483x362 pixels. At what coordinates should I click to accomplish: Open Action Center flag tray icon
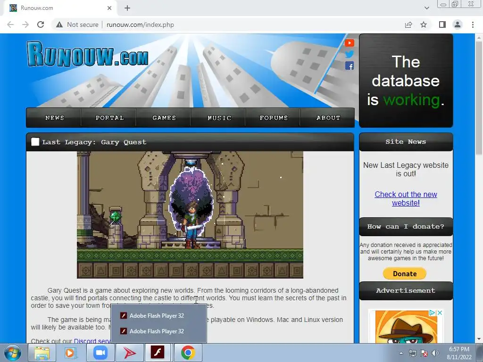tap(424, 353)
